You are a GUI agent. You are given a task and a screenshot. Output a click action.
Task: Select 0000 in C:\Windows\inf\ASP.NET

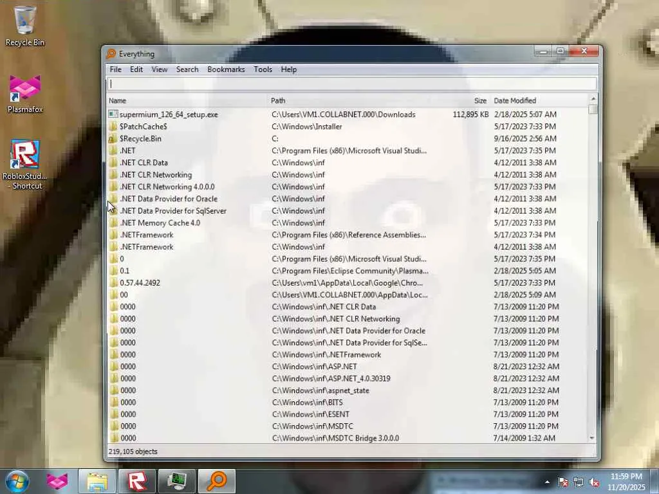(x=348, y=367)
